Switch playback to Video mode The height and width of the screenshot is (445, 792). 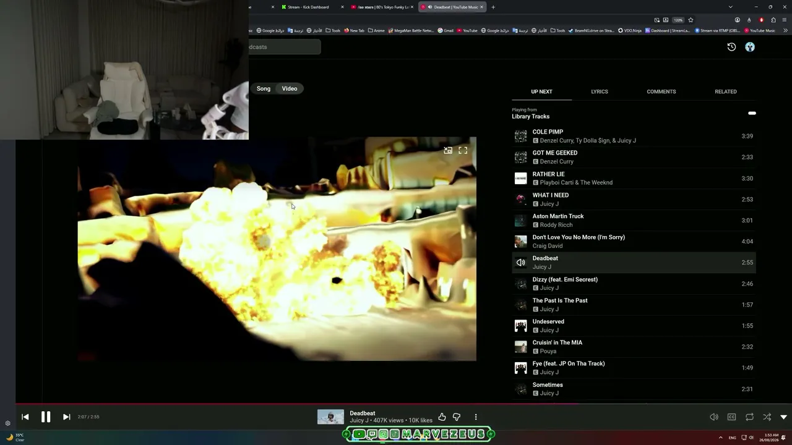tap(290, 88)
